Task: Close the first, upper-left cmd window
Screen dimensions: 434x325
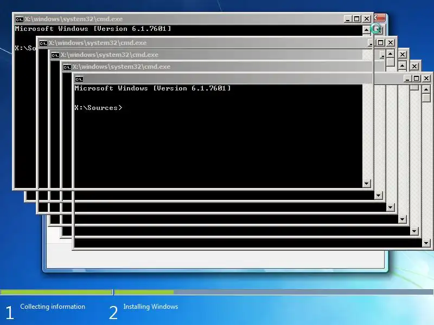Action: (367, 19)
